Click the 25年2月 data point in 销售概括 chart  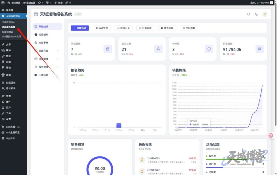point(178,128)
